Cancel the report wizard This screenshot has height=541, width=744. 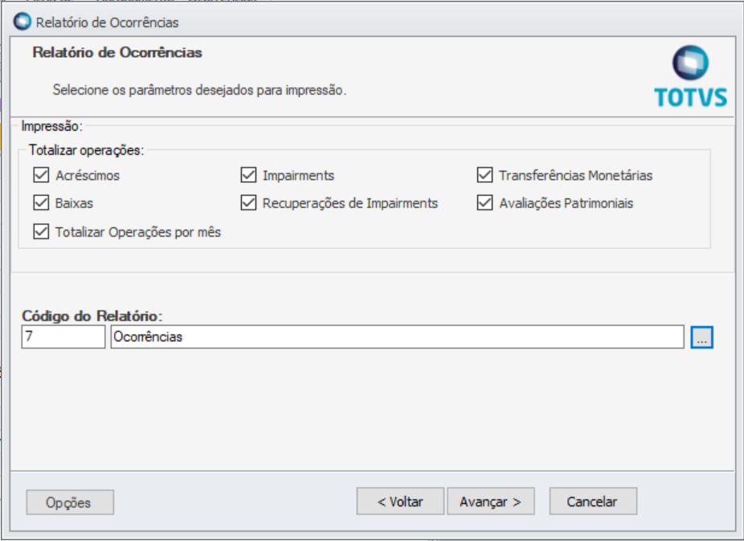click(x=593, y=501)
